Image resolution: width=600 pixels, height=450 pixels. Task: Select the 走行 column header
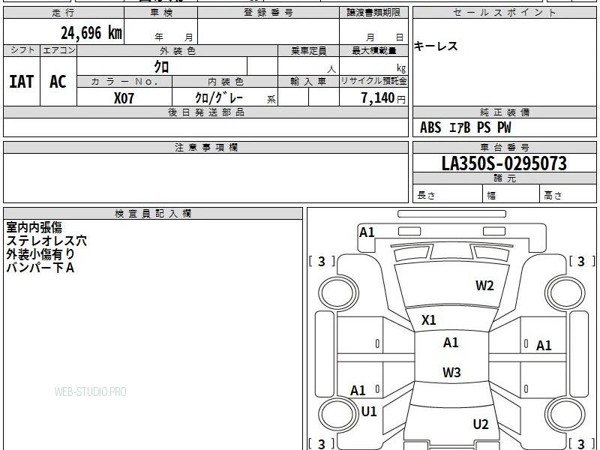[64, 13]
